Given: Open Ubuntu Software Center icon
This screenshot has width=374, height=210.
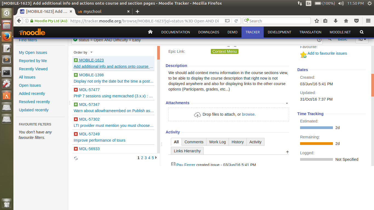Looking at the screenshot, I should coord(7,95).
